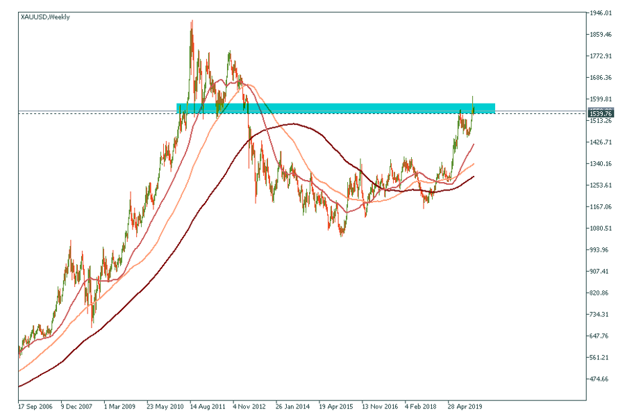The width and height of the screenshot is (625, 417).
Task: Click the 17 Sep 2006 date label
Action: pyautogui.click(x=36, y=407)
